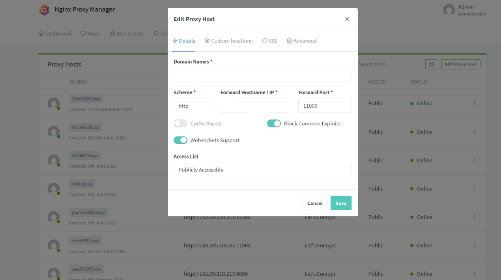Click avatar icon beside bit.666200.xyz host
Viewport: 501px width, 280px height.
point(54,132)
